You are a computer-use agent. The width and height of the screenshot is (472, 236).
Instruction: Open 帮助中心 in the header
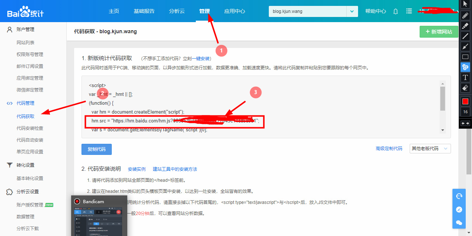(x=375, y=11)
